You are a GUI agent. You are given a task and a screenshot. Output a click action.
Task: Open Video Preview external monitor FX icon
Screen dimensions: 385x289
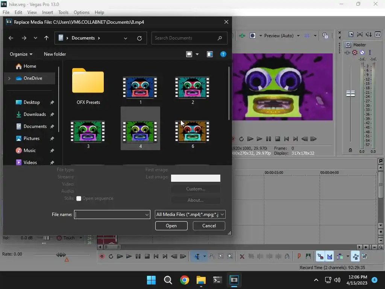pos(242,36)
